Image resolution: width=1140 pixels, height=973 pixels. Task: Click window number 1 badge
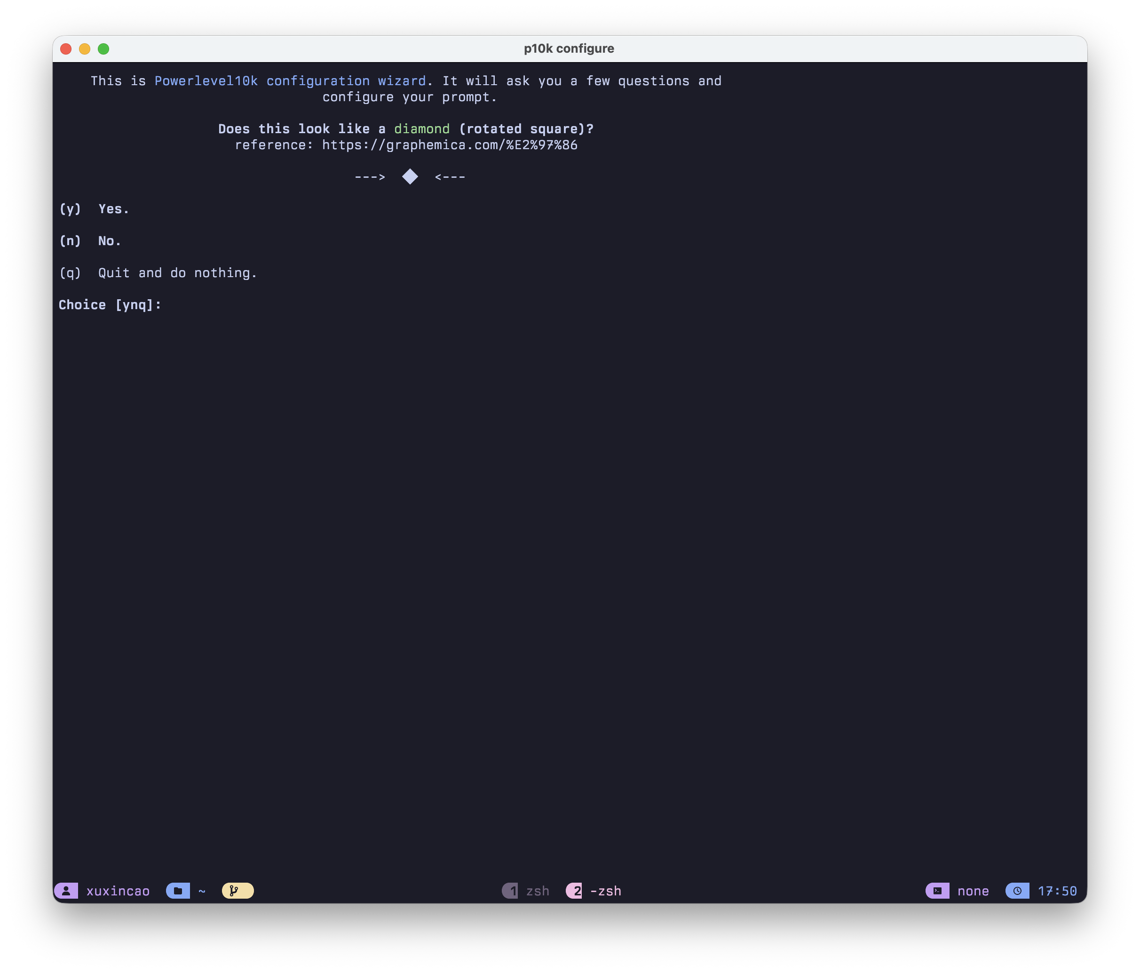tap(511, 891)
